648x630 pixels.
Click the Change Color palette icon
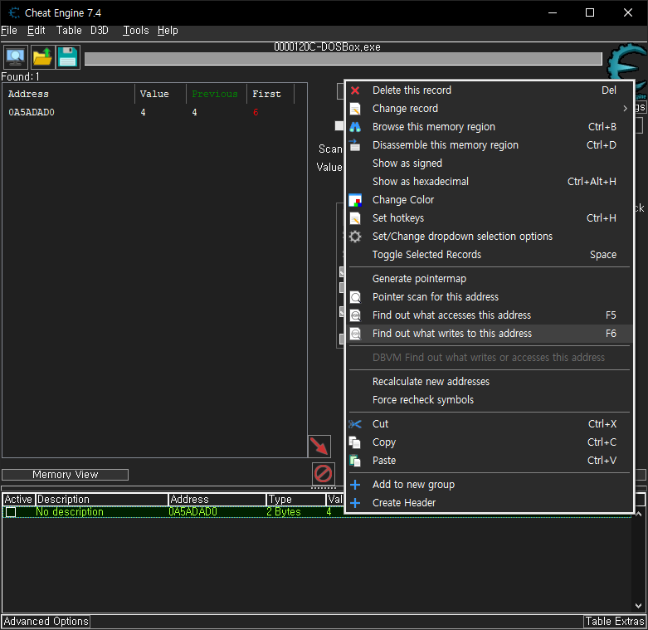(355, 200)
